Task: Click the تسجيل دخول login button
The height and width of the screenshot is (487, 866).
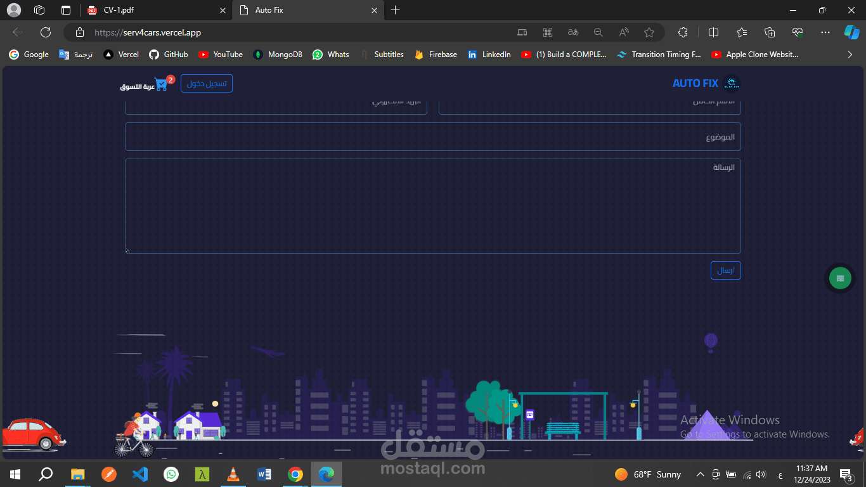Action: click(x=207, y=84)
